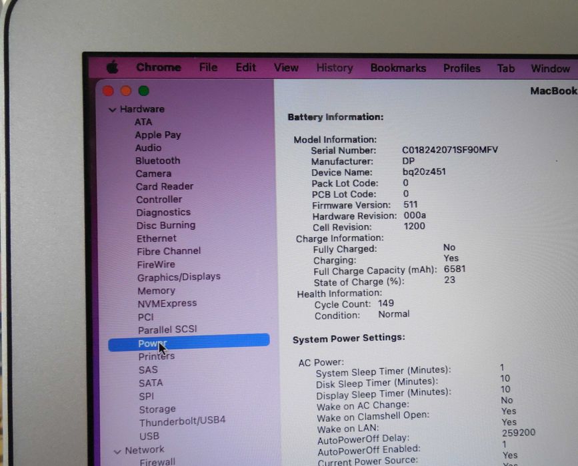
Task: Open the Chrome menu
Action: [159, 67]
